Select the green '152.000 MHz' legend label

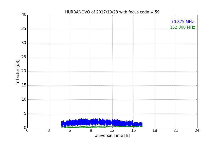182,27
